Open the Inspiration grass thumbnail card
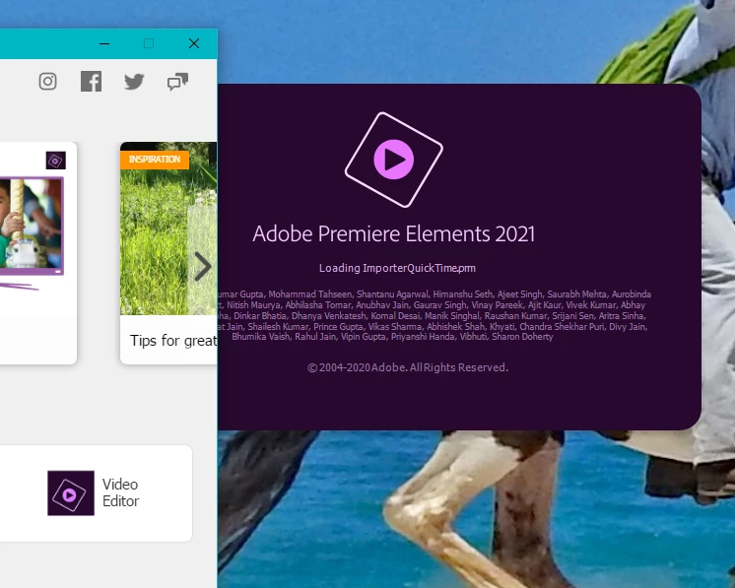Screen dimensions: 735x588 pos(168,253)
